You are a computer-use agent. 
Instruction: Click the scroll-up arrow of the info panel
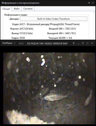tap(94, 12)
